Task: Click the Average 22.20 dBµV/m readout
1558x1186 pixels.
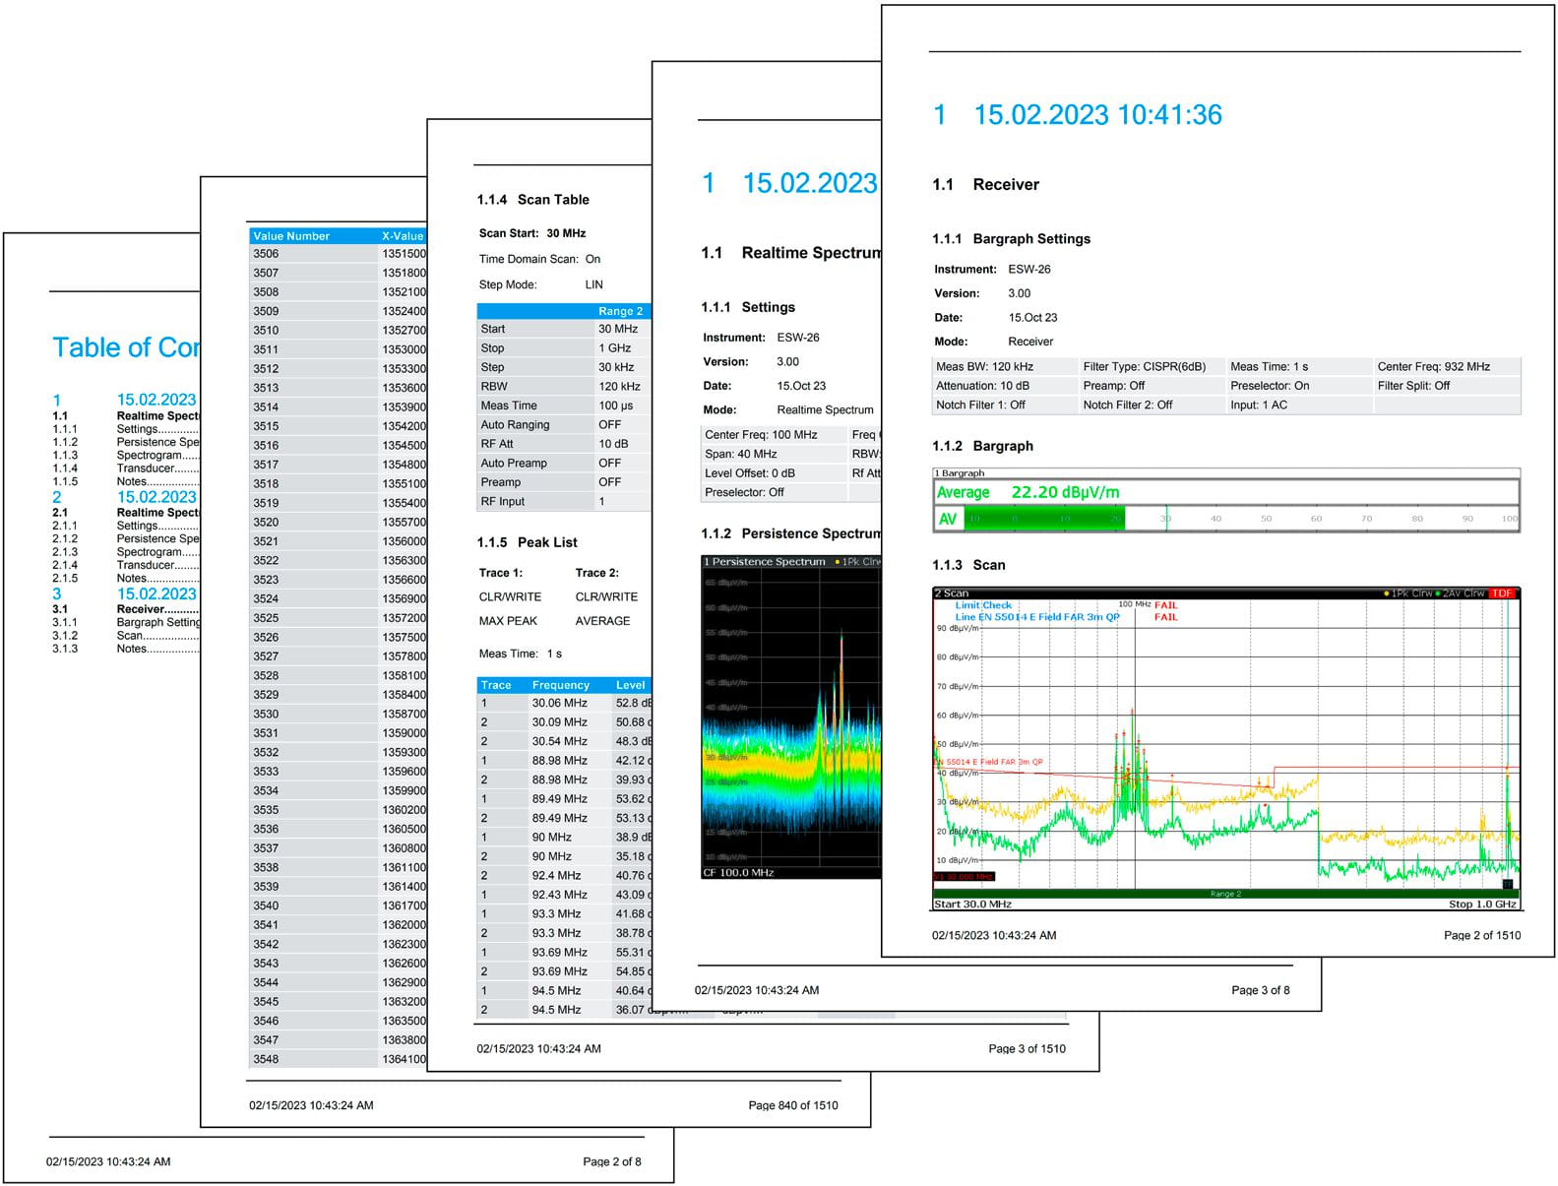Action: [x=1028, y=492]
